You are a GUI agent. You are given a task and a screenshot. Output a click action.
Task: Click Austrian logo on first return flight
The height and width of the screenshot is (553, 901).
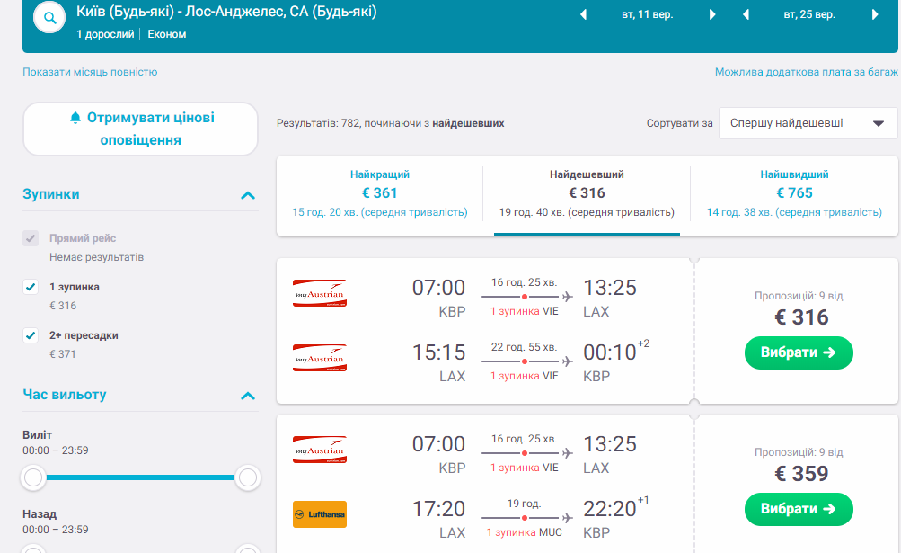click(x=320, y=358)
